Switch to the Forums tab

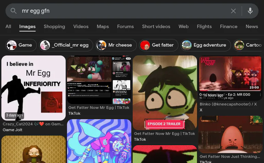[x=125, y=26]
